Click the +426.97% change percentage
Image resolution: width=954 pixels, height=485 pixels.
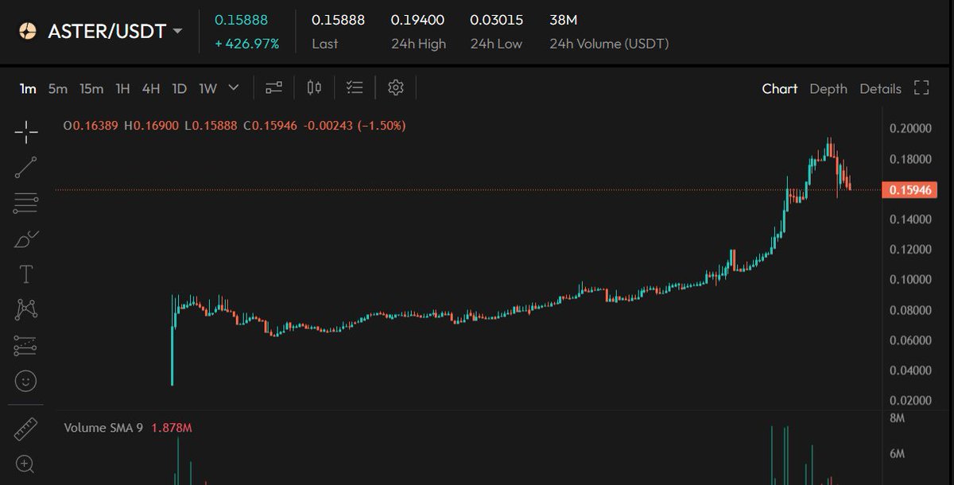tap(246, 44)
